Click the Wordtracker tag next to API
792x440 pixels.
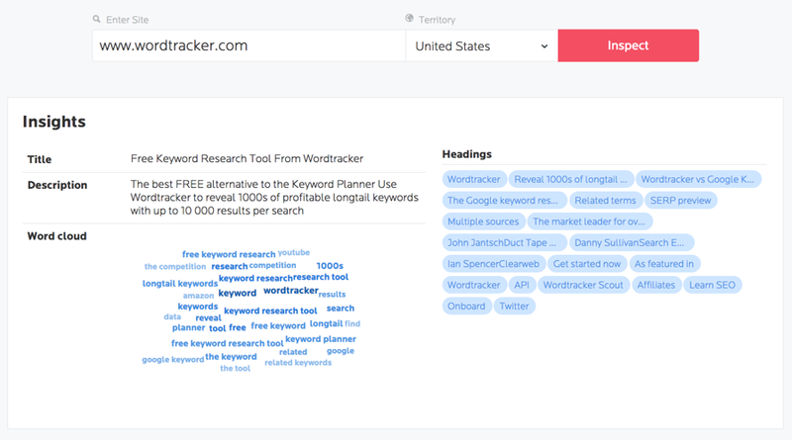pos(474,285)
